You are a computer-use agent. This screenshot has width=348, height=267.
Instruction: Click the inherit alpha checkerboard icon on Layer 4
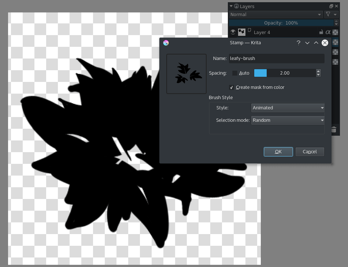335,32
